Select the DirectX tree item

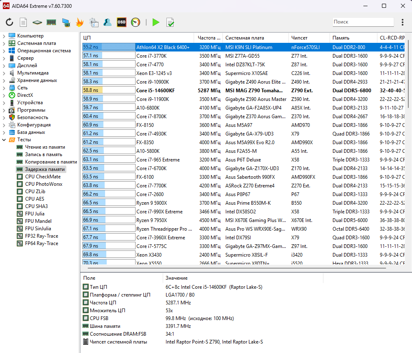(25, 95)
